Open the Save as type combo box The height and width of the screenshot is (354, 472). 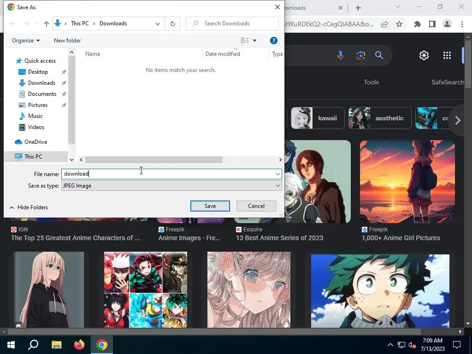pyautogui.click(x=171, y=186)
